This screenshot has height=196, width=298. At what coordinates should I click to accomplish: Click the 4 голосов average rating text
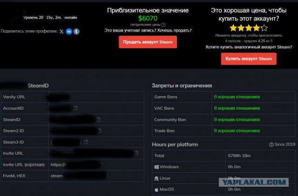(x=249, y=41)
